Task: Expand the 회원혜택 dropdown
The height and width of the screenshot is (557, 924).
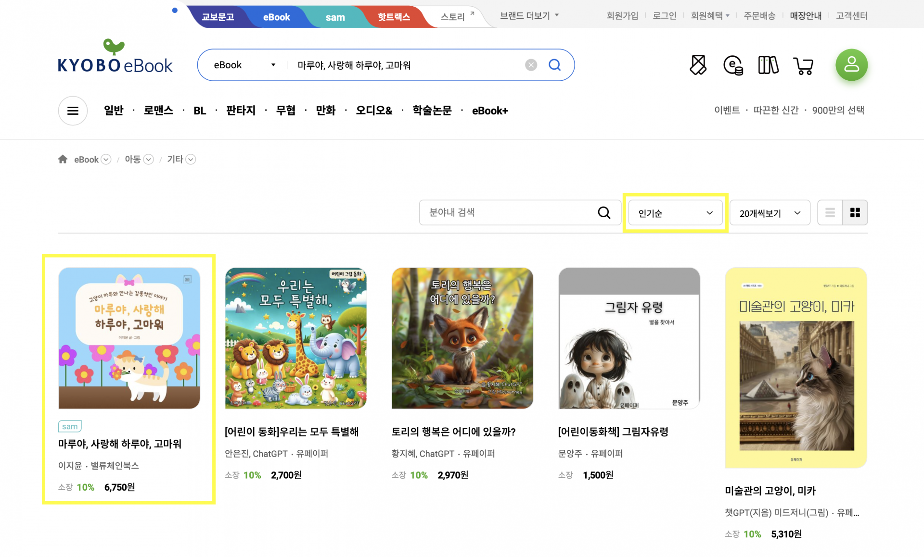Action: [710, 15]
